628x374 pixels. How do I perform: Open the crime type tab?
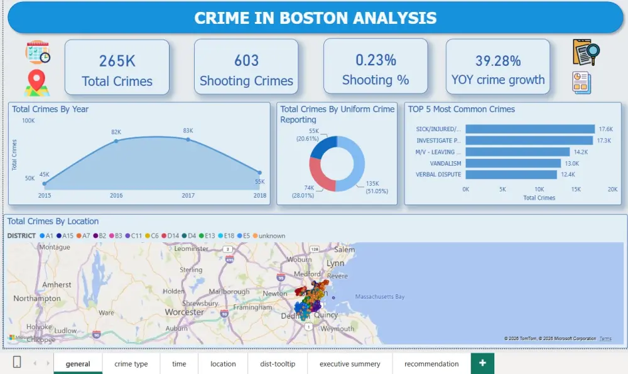(x=131, y=363)
